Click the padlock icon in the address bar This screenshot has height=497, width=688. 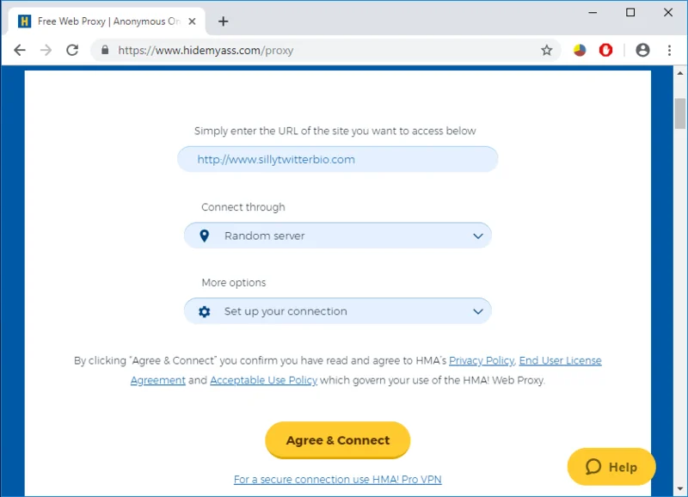tap(104, 51)
